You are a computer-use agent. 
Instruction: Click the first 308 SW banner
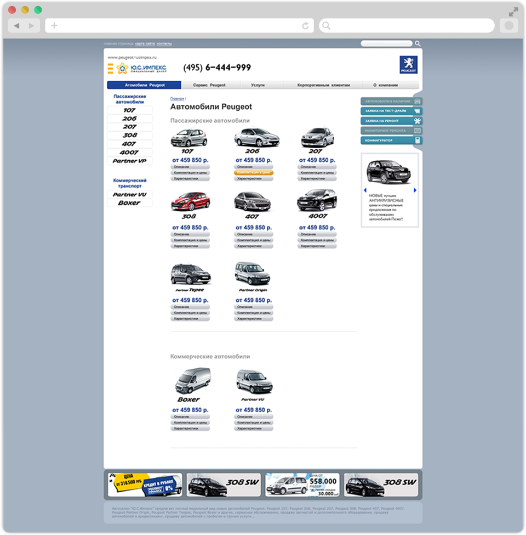tap(224, 485)
